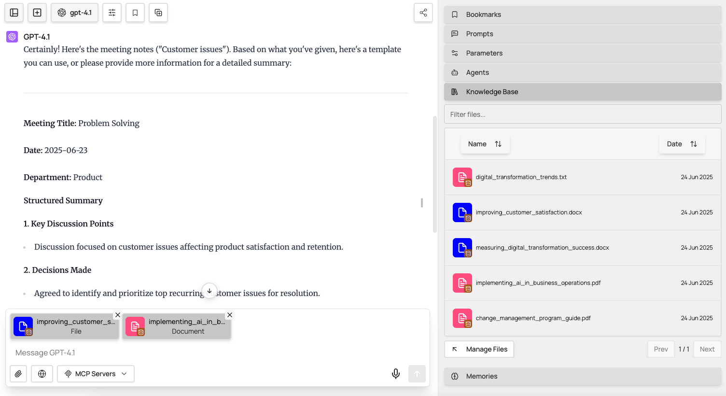
Task: Click file icon of improving_customer_satisfaction.docx
Action: pos(462,212)
